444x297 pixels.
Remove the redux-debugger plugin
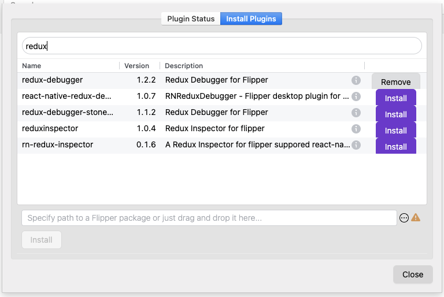click(x=396, y=82)
